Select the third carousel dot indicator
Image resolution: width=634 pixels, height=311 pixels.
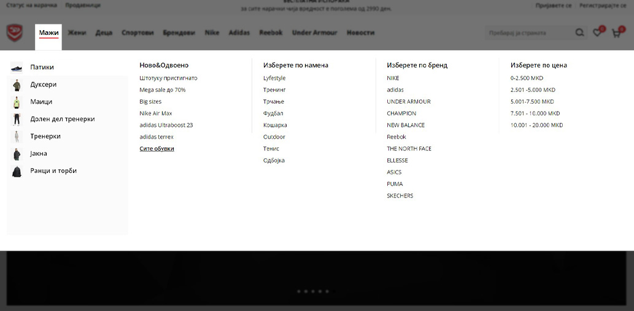313,291
